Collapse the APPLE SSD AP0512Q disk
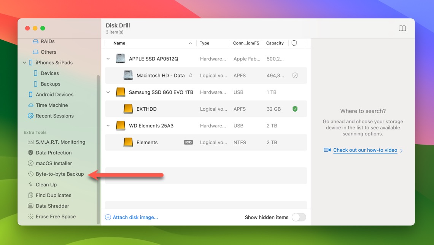This screenshot has height=245, width=434. 108,59
